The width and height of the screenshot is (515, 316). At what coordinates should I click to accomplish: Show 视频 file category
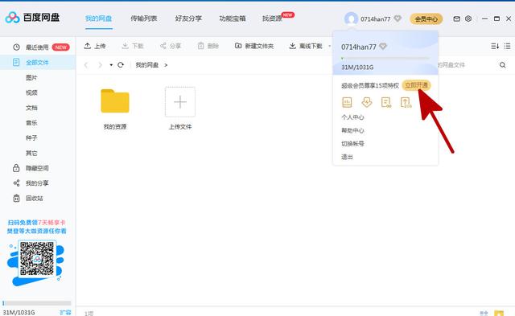pyautogui.click(x=31, y=92)
